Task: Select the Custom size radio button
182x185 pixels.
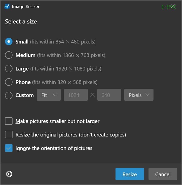Action: click(9, 95)
